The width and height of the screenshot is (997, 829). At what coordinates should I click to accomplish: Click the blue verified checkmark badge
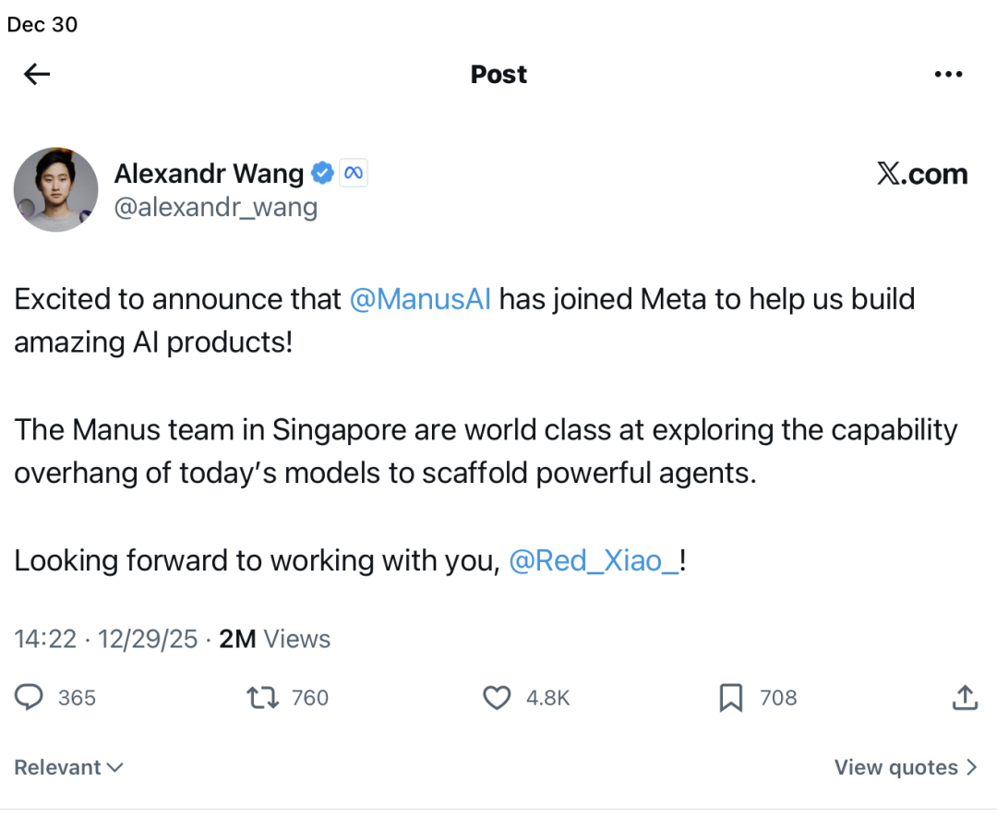click(x=321, y=173)
